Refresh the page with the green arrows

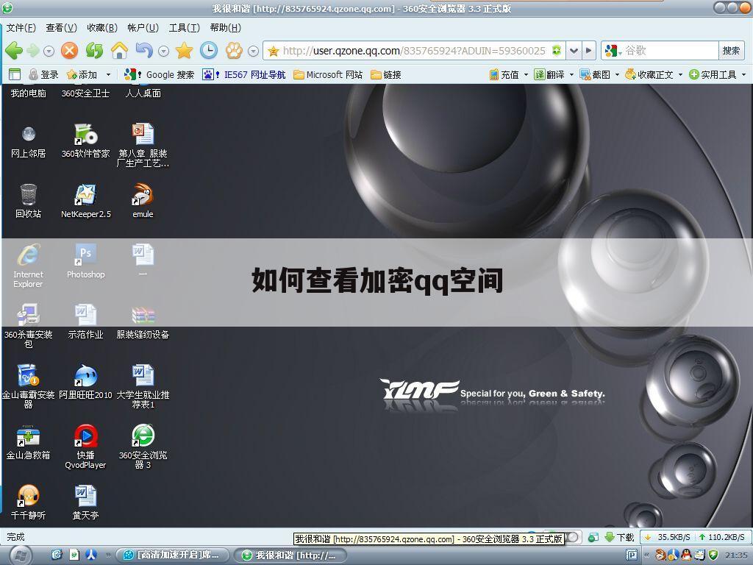(x=95, y=51)
